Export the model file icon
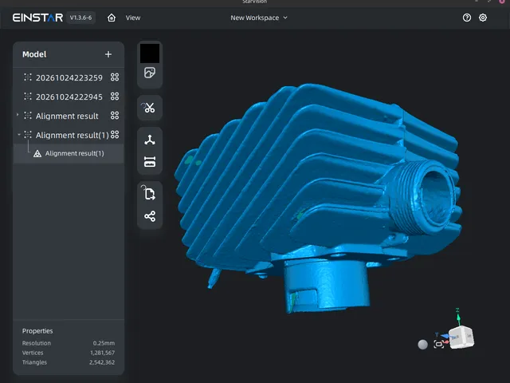Screen dimensions: 510x383 [149, 193]
